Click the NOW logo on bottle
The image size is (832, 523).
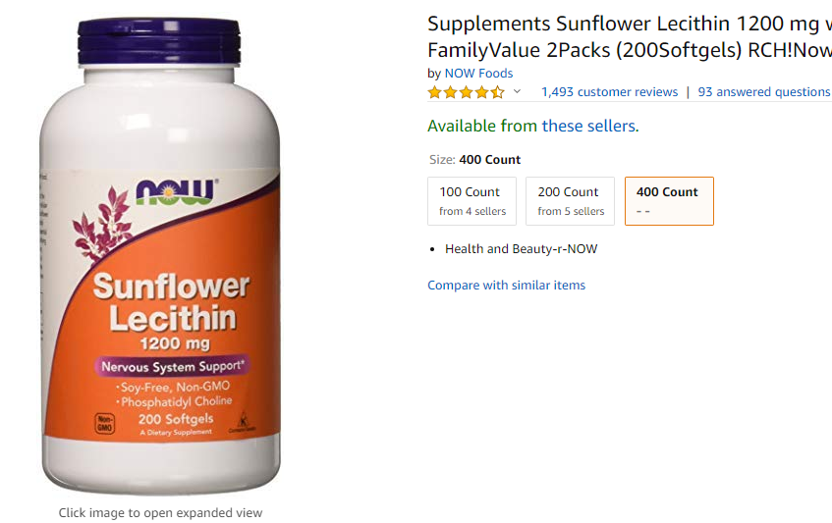[176, 191]
